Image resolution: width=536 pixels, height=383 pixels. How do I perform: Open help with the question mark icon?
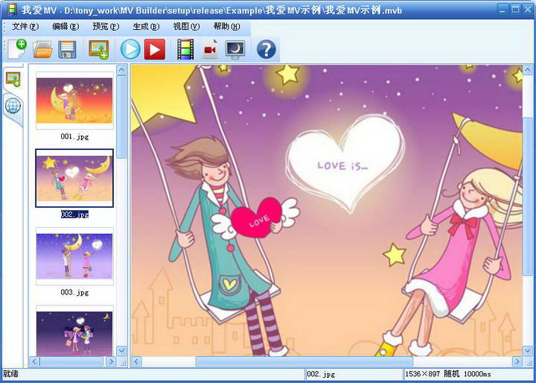coord(266,49)
